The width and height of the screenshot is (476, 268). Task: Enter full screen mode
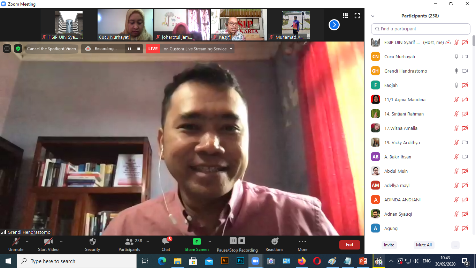357,16
